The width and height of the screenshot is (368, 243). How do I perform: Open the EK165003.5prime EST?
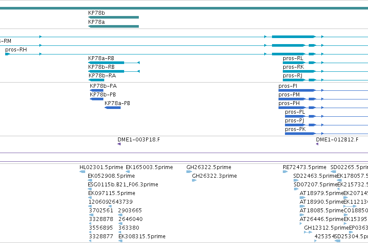[128, 172]
